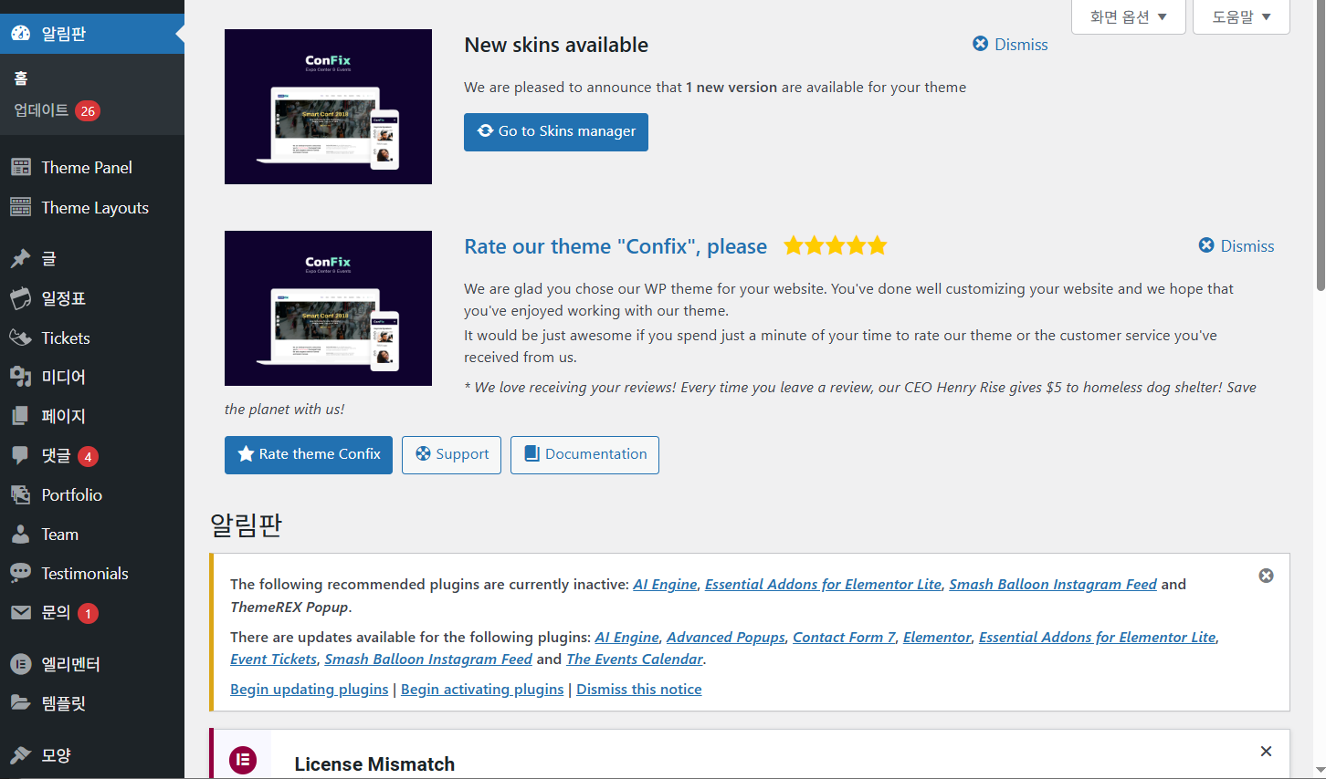The width and height of the screenshot is (1326, 779).
Task: Click ConFix thumbnail in Rate theme notice
Action: tap(328, 308)
